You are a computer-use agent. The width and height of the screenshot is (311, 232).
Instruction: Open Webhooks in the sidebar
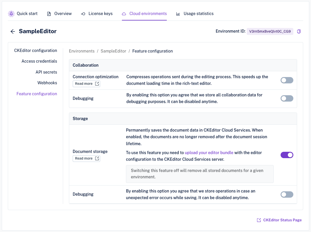tap(47, 83)
